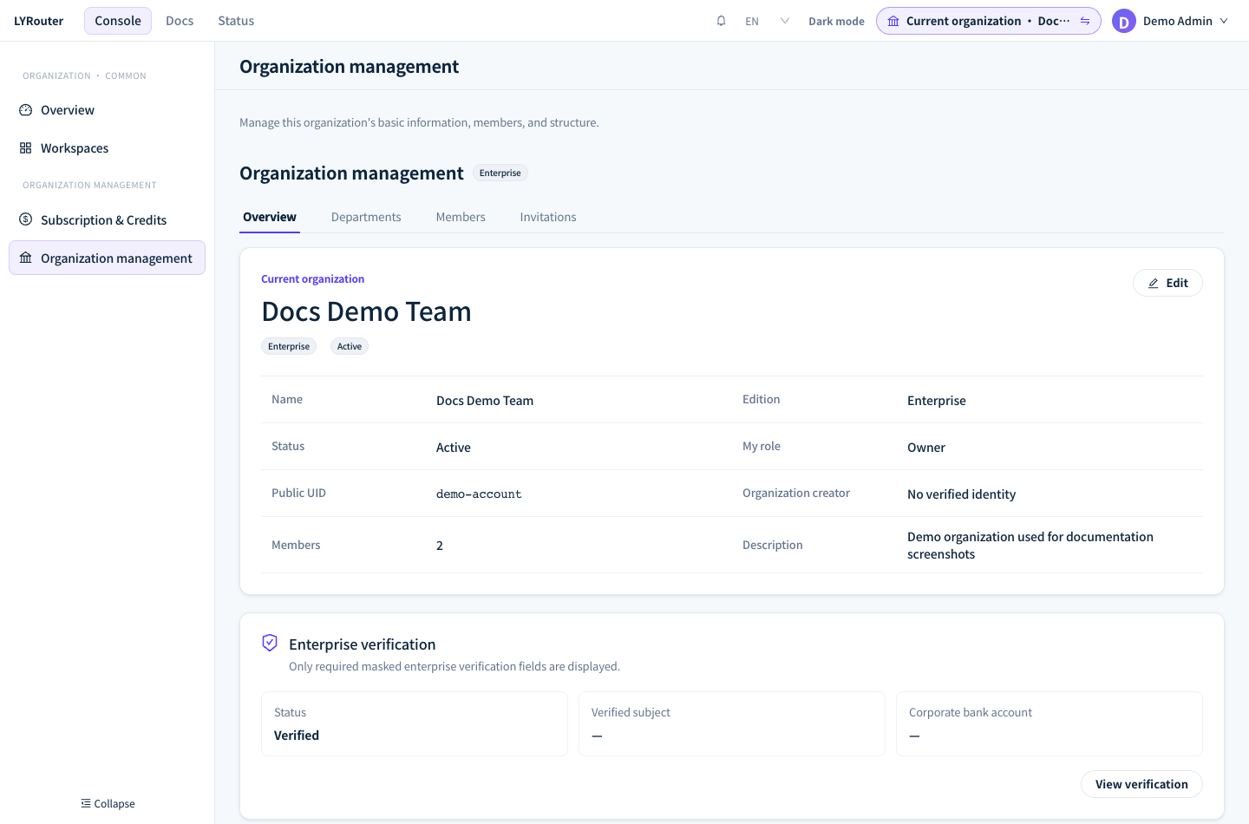Viewport: 1249px width, 824px height.
Task: Click the Edit button
Action: pyautogui.click(x=1167, y=283)
